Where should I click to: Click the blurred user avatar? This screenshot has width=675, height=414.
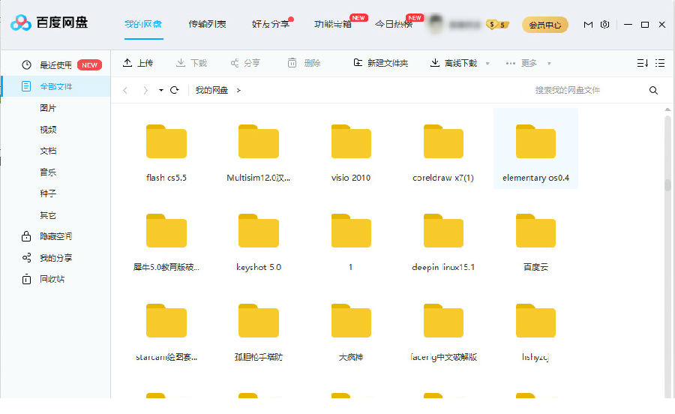point(436,24)
